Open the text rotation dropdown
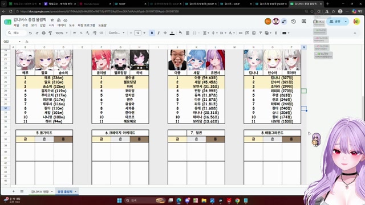The height and width of the screenshot is (205, 365). [x=232, y=33]
